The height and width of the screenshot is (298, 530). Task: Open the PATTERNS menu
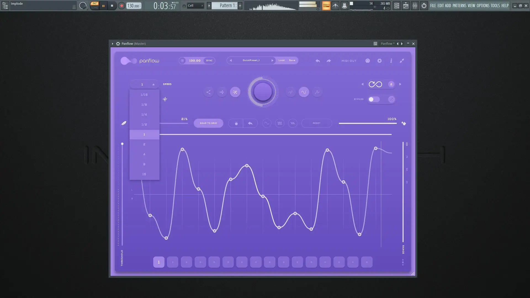coord(459,6)
